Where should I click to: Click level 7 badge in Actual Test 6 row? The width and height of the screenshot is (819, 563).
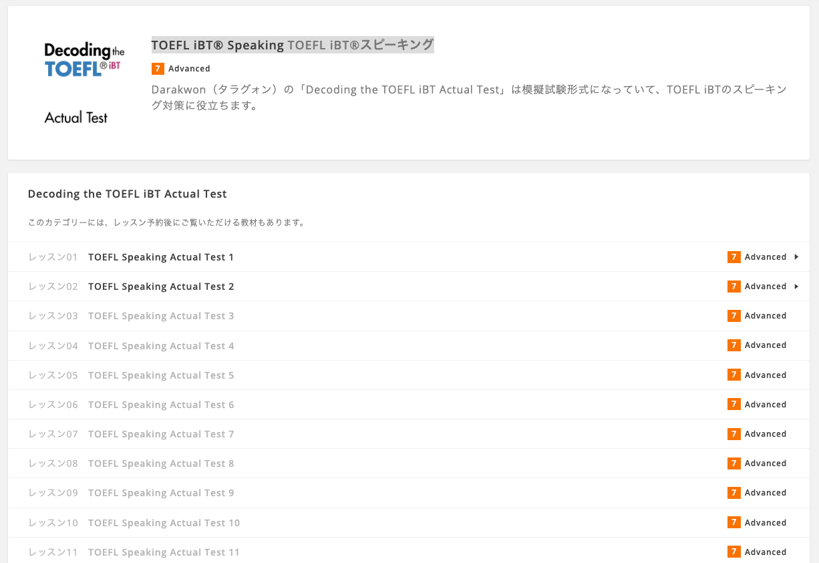(734, 405)
